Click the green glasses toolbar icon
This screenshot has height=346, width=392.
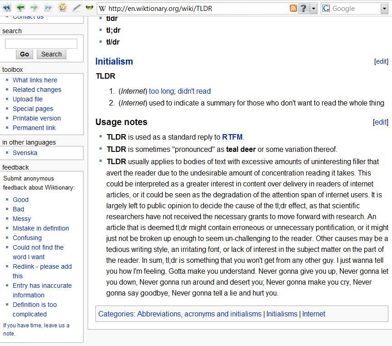[x=89, y=8]
